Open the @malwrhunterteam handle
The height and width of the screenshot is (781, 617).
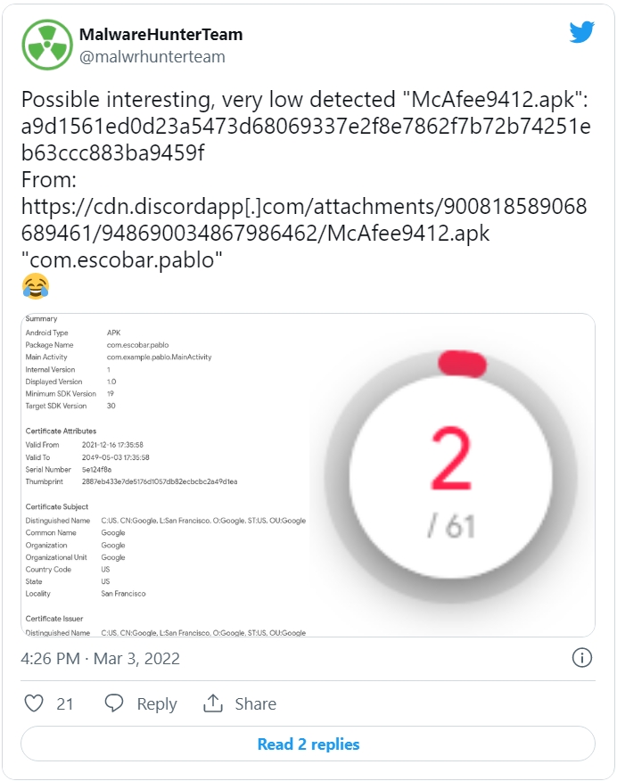tap(152, 57)
